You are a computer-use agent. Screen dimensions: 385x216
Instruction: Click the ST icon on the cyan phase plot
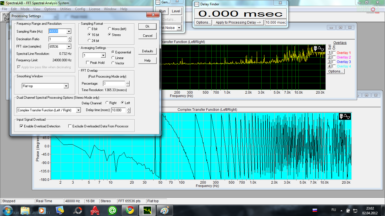coord(342,116)
